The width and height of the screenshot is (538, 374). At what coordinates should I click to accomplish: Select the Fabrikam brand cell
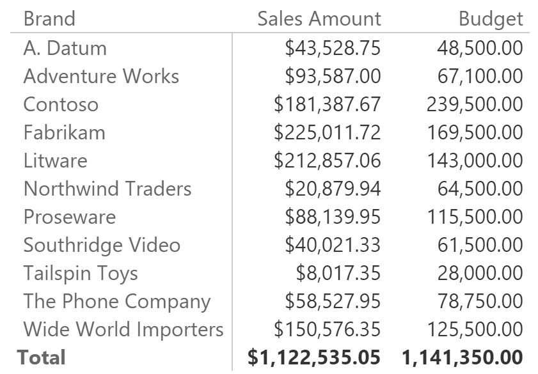(x=65, y=132)
